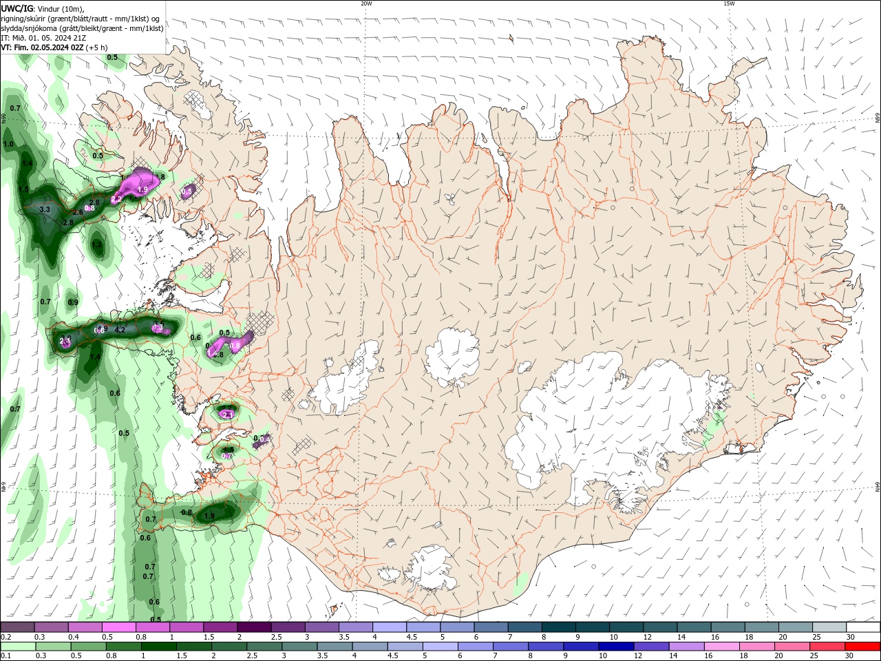Click the bright red 30 rain-scale swatch
Viewport: 881px width, 661px height.
click(862, 647)
